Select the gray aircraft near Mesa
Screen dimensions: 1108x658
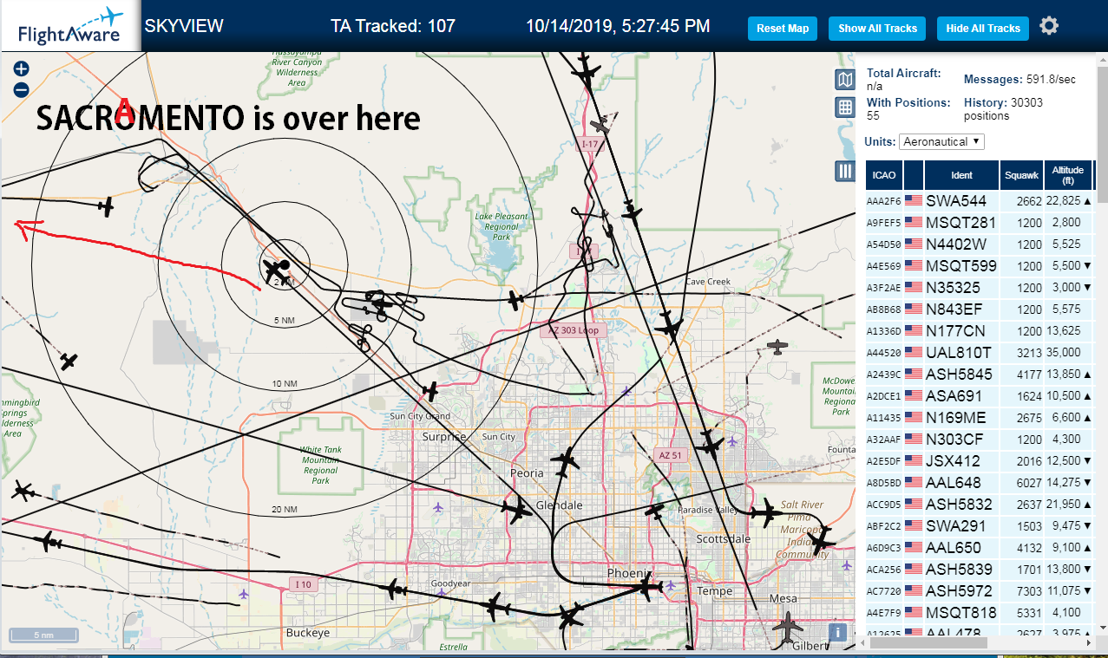(788, 628)
